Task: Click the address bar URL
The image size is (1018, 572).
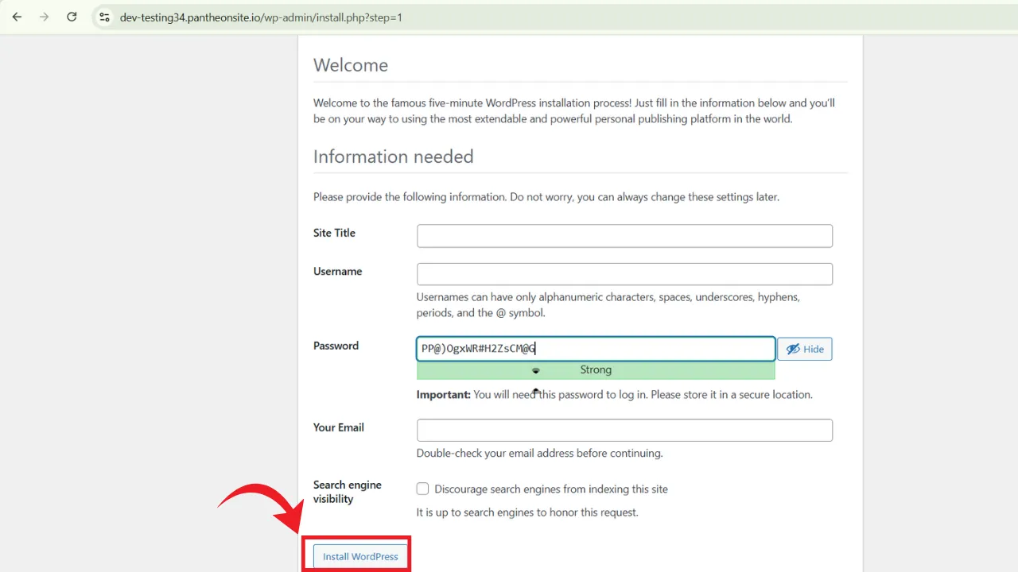Action: 261,17
